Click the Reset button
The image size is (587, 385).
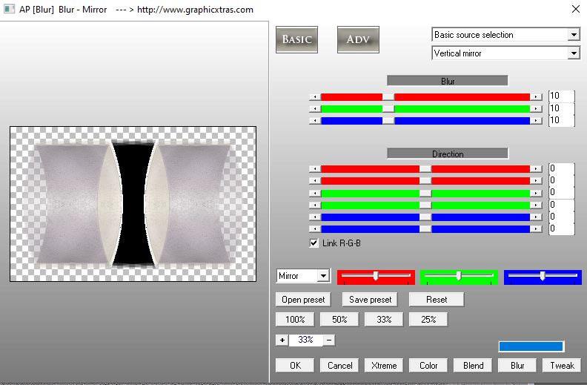coord(437,300)
